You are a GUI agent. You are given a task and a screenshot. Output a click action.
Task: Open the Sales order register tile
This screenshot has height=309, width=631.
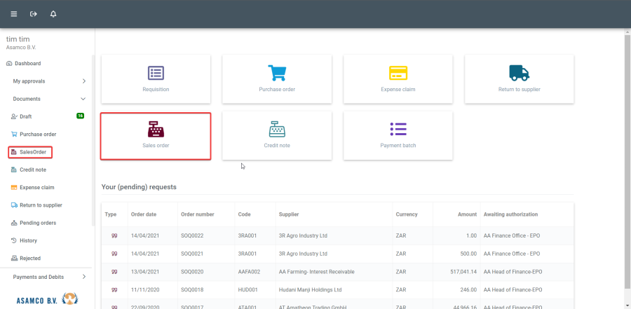(x=156, y=135)
